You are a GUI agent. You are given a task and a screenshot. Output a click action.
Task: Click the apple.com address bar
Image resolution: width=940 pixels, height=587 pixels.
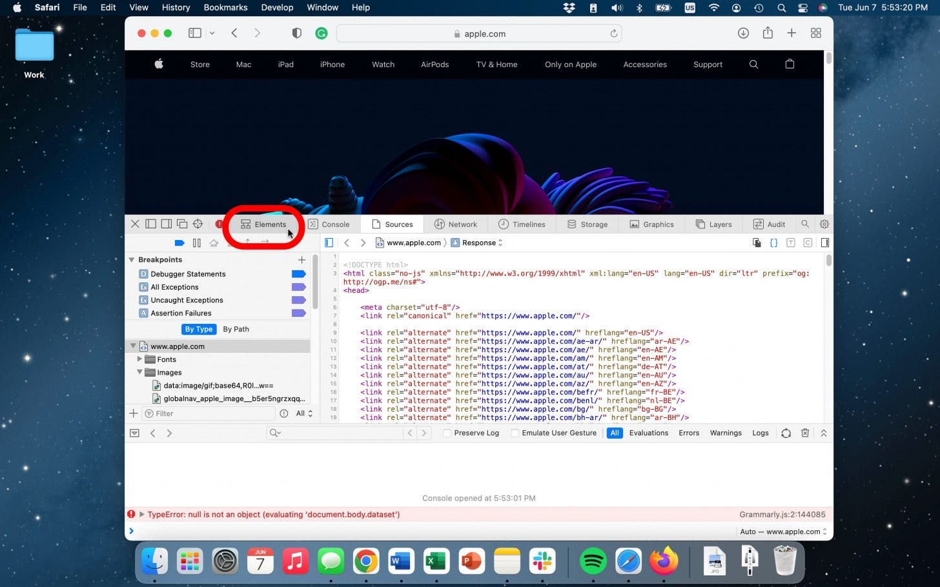tap(479, 34)
